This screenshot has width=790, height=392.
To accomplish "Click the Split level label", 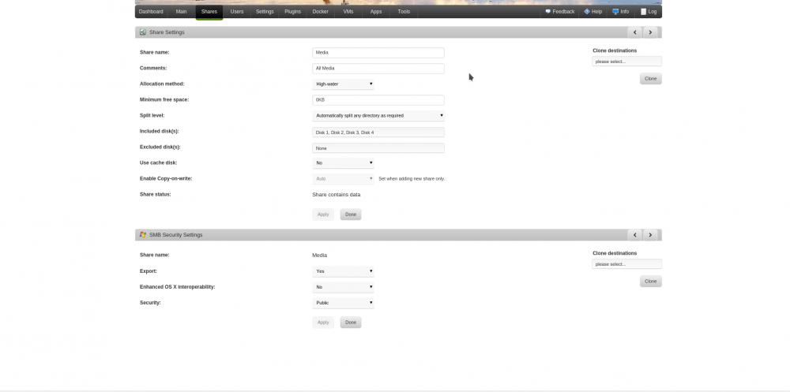I will tap(152, 116).
